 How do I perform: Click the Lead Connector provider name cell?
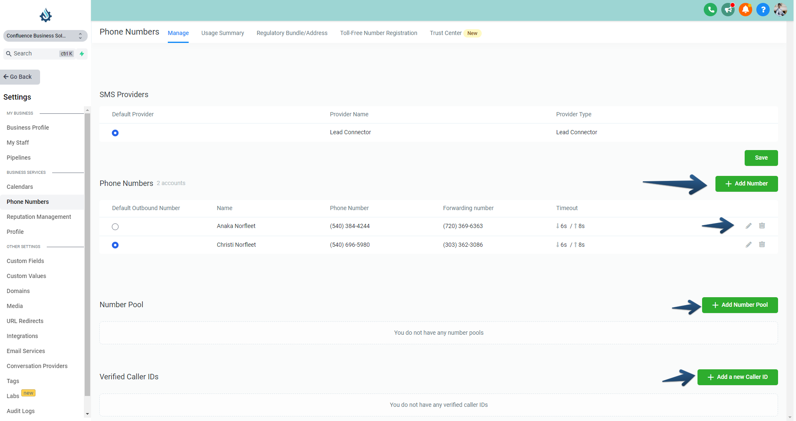pos(350,132)
